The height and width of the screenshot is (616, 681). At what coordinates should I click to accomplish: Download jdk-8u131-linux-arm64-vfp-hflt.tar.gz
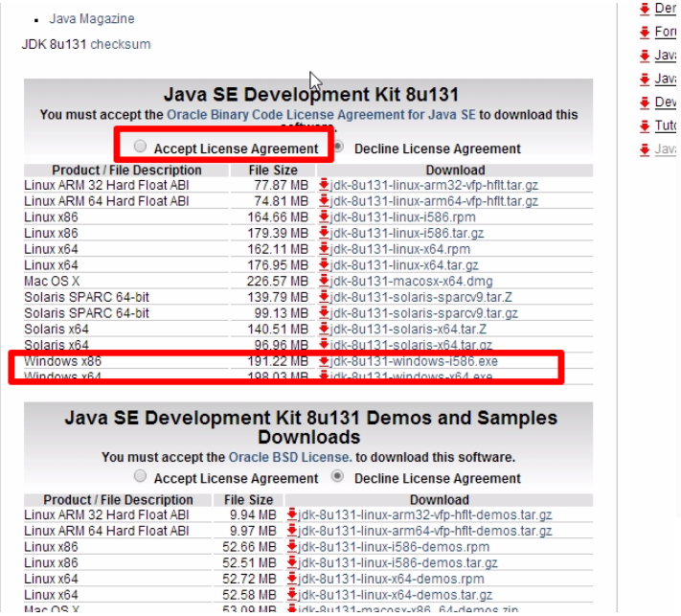point(434,201)
